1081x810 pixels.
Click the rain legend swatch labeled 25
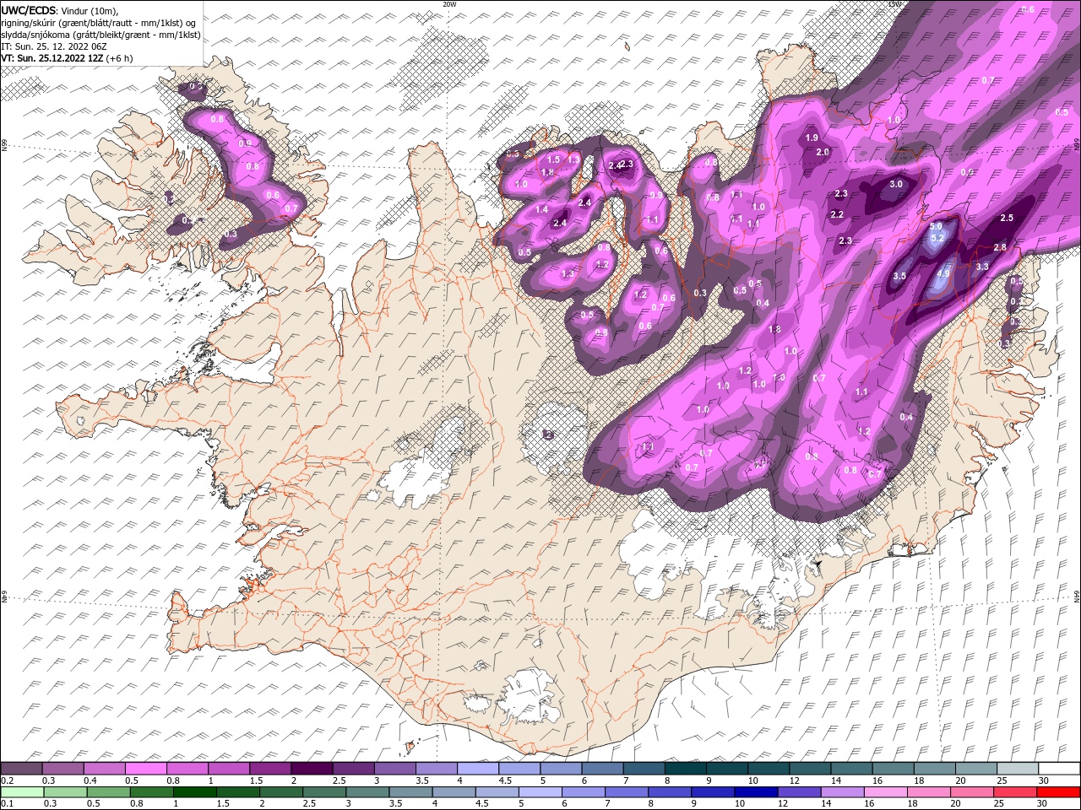click(x=1018, y=792)
